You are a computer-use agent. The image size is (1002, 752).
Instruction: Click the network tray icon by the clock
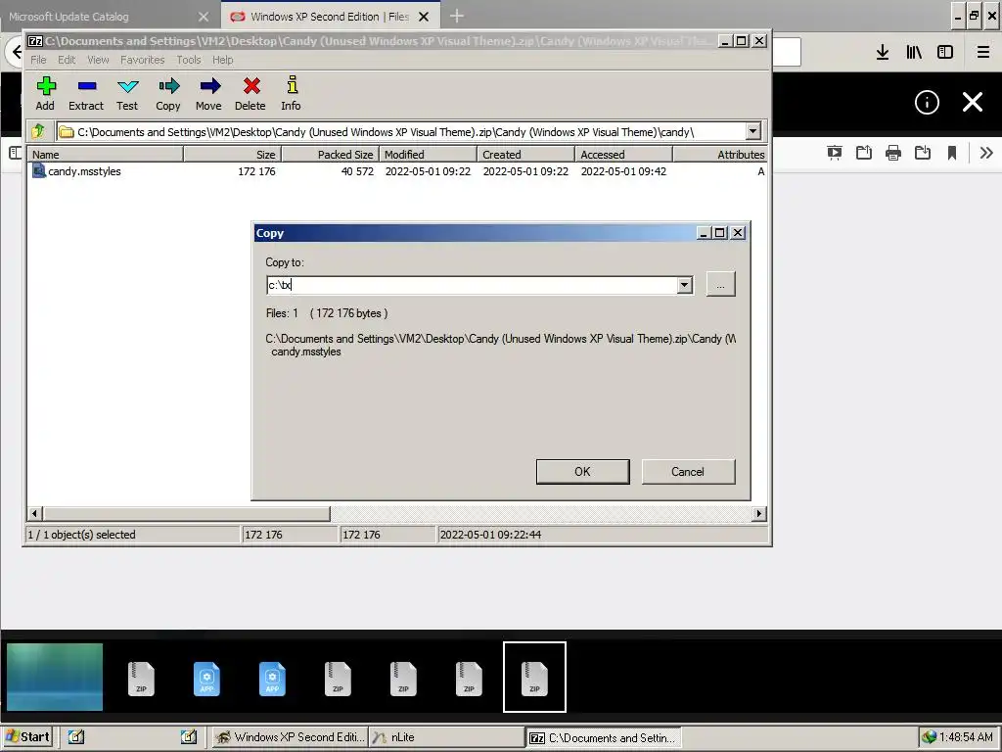tap(930, 737)
